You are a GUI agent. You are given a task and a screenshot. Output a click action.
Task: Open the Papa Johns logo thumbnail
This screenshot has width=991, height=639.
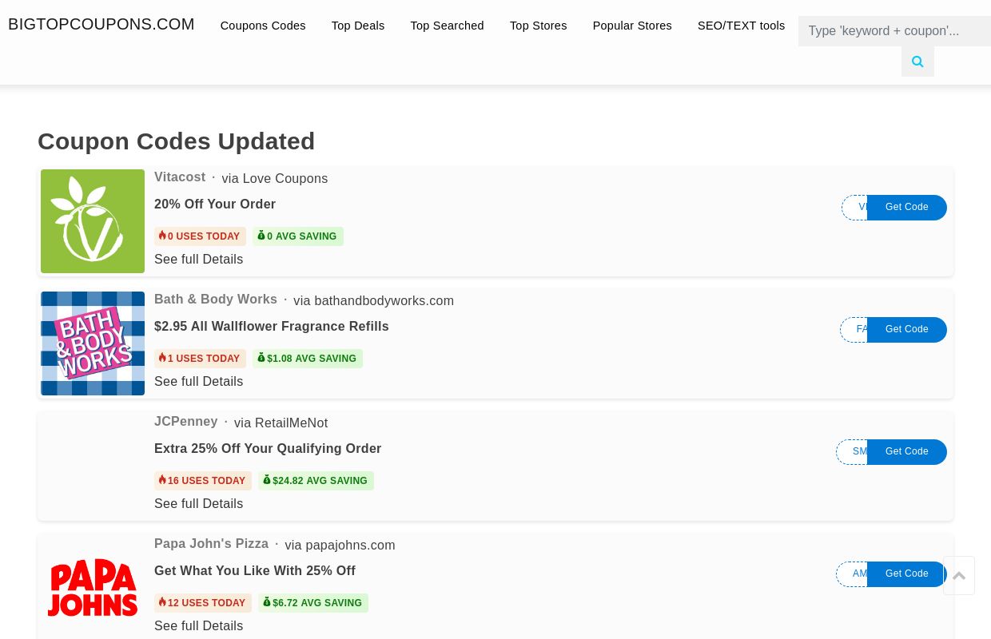pyautogui.click(x=93, y=588)
